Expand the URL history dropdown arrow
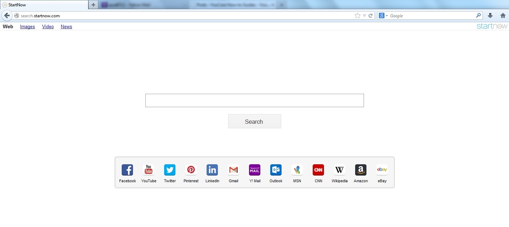This screenshot has width=509, height=227. point(364,16)
